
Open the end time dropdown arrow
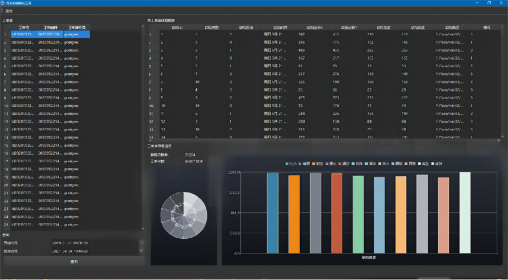(x=141, y=251)
